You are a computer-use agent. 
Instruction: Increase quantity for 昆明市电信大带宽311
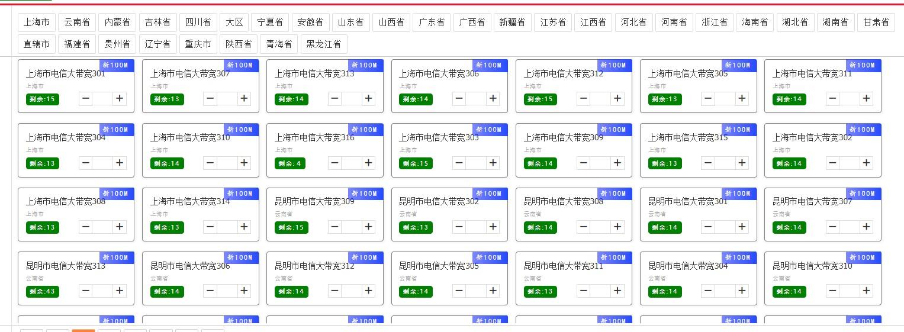click(x=617, y=291)
